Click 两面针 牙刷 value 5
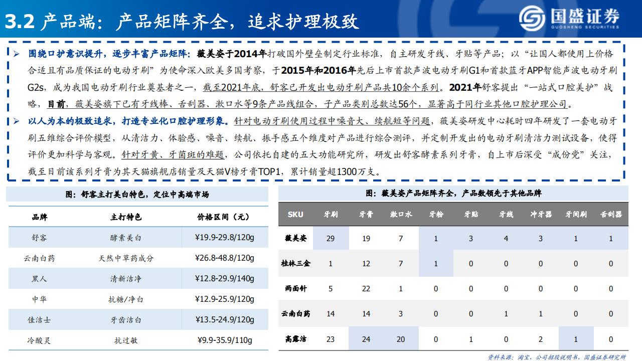Viewport: 642px width, 361px height. point(331,289)
